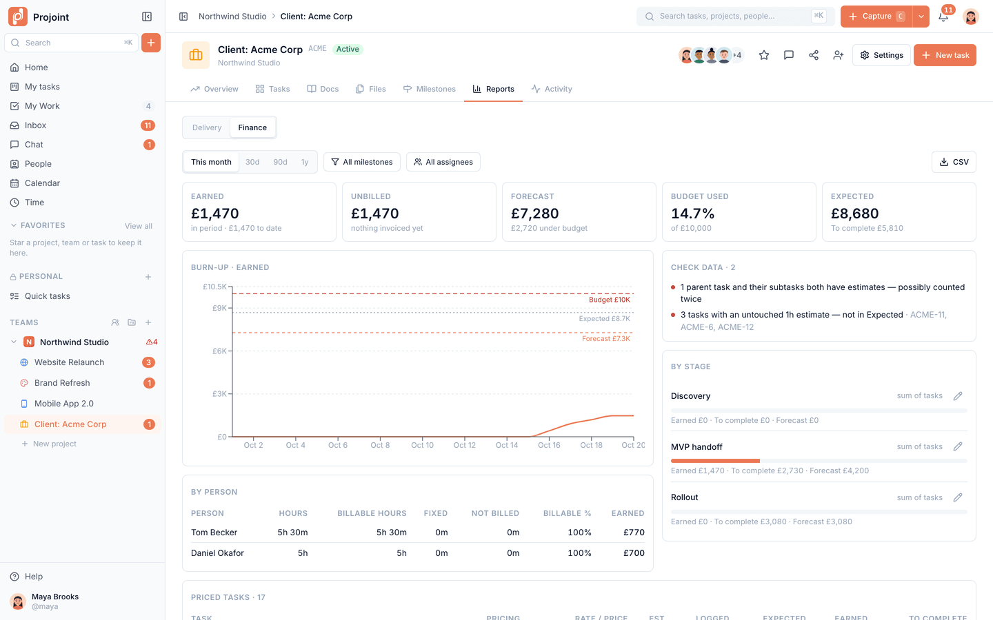Viewport: 993px width, 620px height.
Task: Select the 1y time range
Action: point(305,162)
